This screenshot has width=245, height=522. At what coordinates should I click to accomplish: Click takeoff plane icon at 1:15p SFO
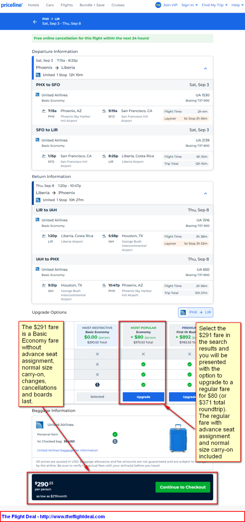coord(44,156)
